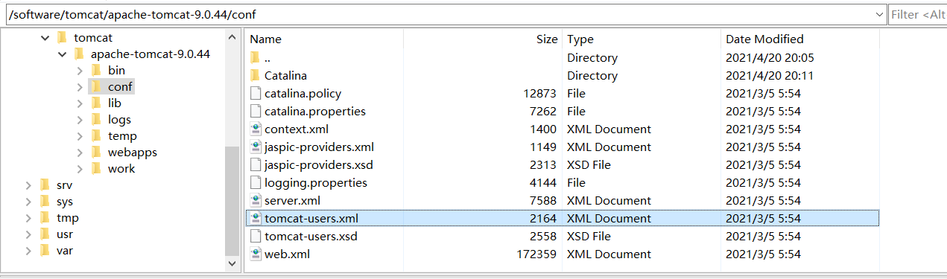The image size is (947, 279).
Task: Expand the bin folder node
Action: (80, 71)
